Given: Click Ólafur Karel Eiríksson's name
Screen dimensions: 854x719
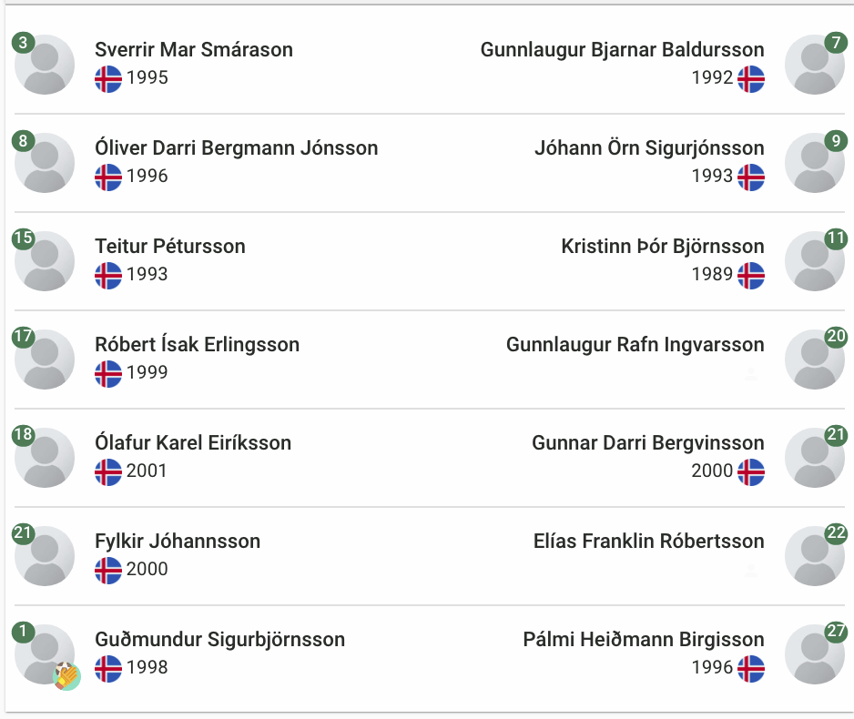Looking at the screenshot, I should tap(193, 442).
